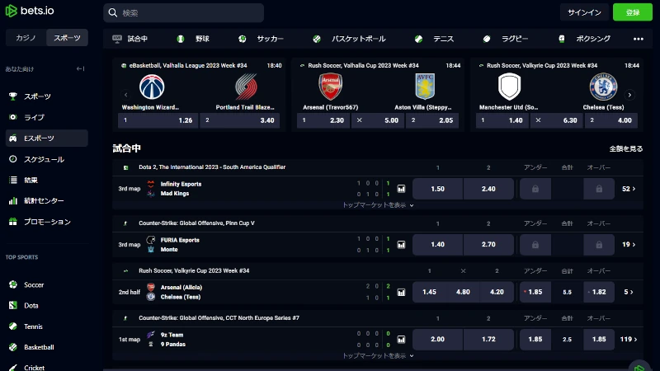Pick Chelsea (Tess) odds 4.00 in featured card
660x371 pixels.
point(611,120)
